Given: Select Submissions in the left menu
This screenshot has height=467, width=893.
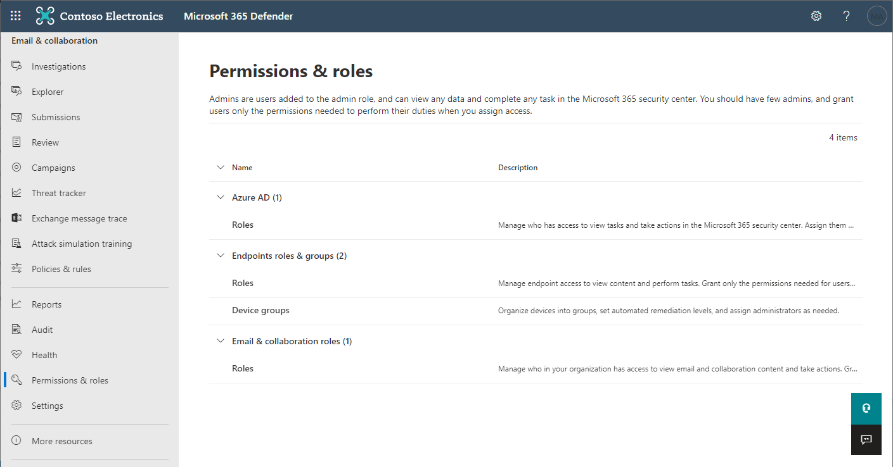Looking at the screenshot, I should click(x=56, y=117).
